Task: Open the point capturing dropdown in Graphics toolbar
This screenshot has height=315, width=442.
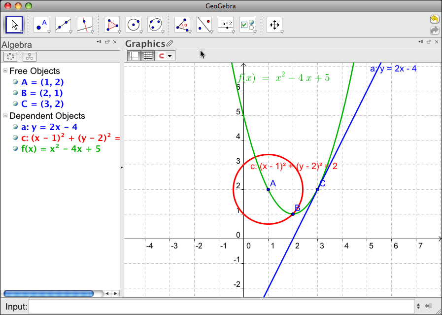Action: point(170,55)
